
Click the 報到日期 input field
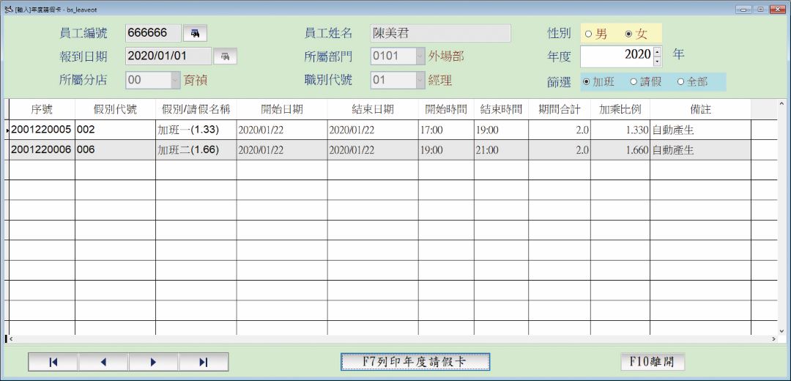click(x=168, y=56)
